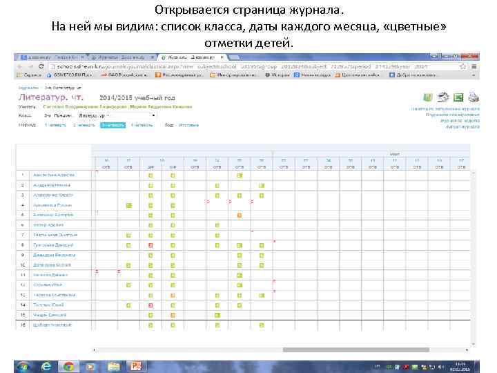Open the subject dropdown showing Литерат. чт.
Viewport: 497px width, 373px height.
click(x=117, y=115)
